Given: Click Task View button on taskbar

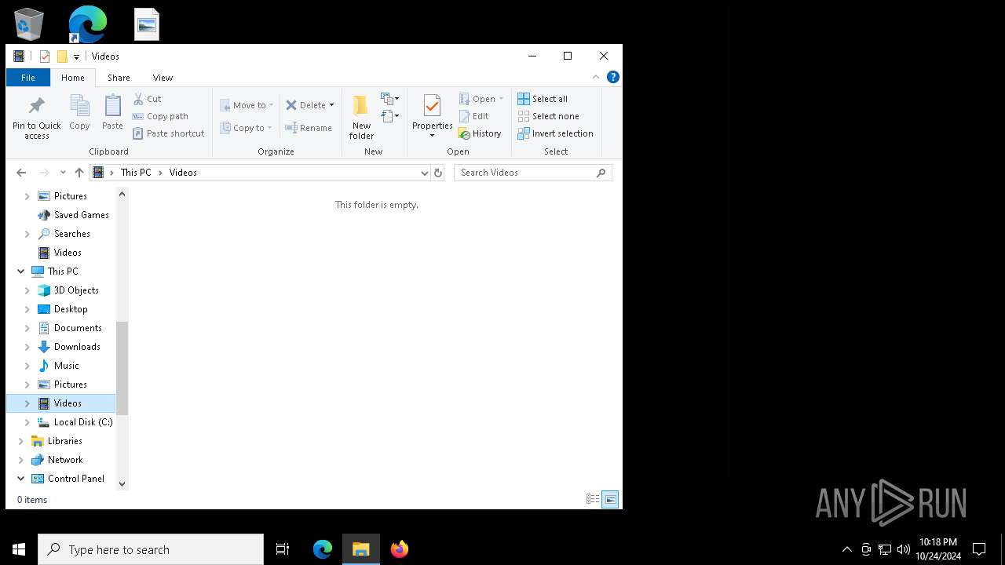Looking at the screenshot, I should [x=283, y=549].
